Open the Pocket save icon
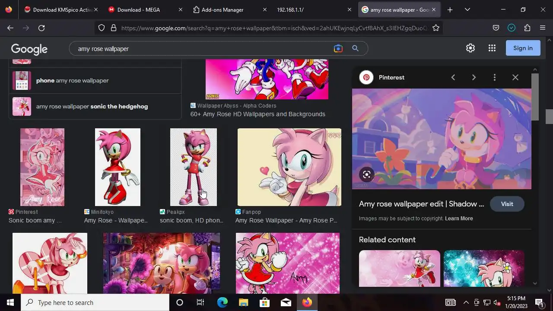 pyautogui.click(x=496, y=28)
